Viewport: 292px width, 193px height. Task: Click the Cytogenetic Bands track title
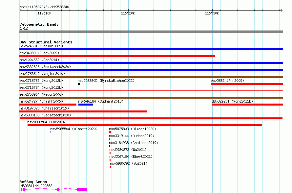pos(39,24)
